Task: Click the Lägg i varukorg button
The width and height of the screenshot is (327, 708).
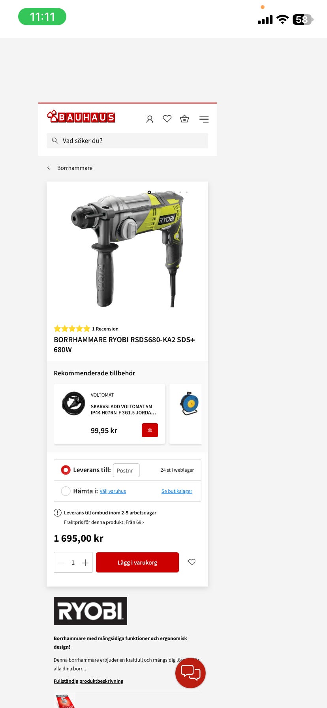Action: click(x=137, y=562)
